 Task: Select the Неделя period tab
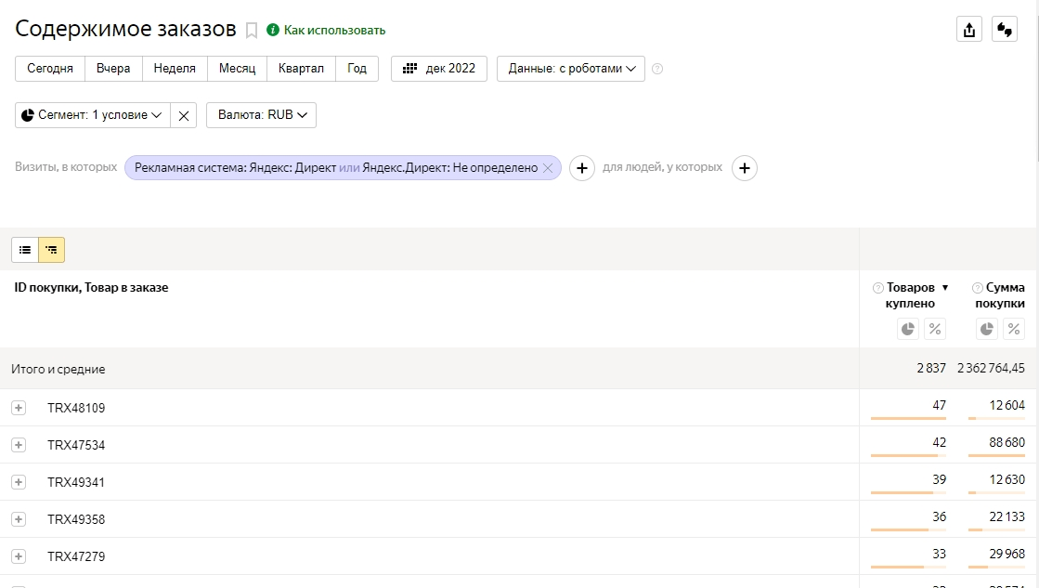tap(175, 69)
